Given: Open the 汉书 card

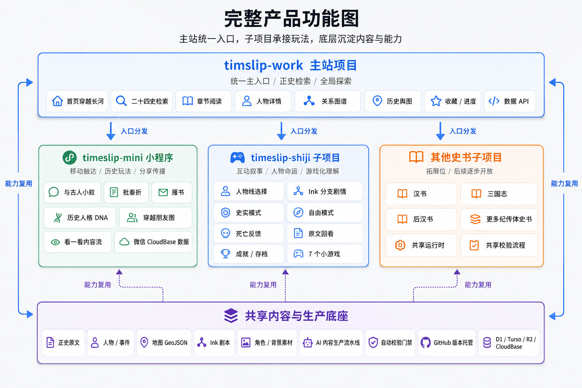Looking at the screenshot, I should (x=421, y=194).
